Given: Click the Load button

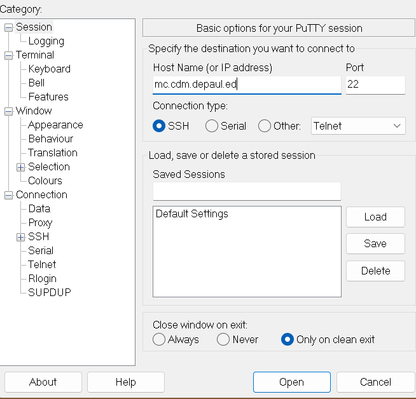Looking at the screenshot, I should pos(375,217).
